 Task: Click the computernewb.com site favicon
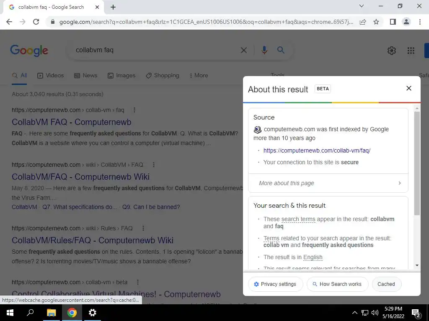(257, 130)
